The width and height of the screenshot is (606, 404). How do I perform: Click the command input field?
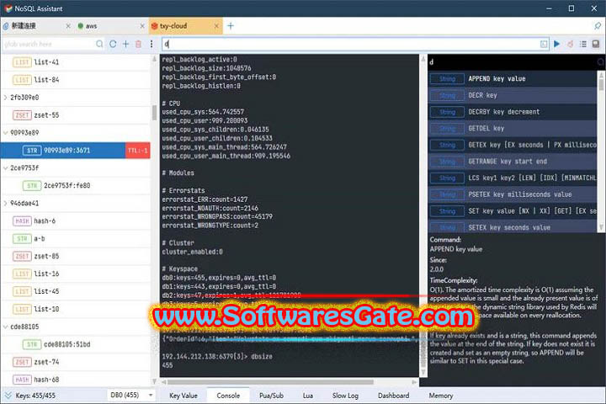click(350, 44)
